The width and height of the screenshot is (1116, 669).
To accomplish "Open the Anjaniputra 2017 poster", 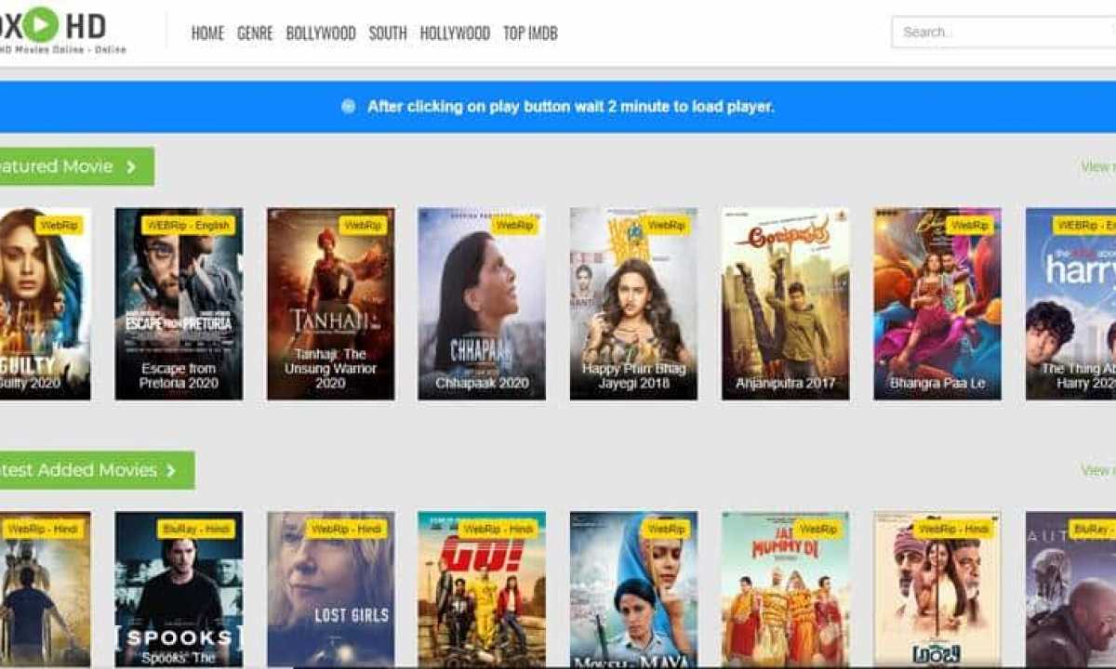I will click(x=785, y=304).
